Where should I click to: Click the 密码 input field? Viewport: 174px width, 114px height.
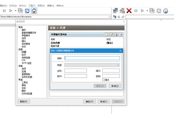click(x=111, y=76)
